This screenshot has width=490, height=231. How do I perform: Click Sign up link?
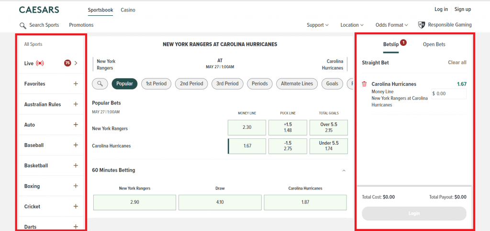pyautogui.click(x=463, y=10)
